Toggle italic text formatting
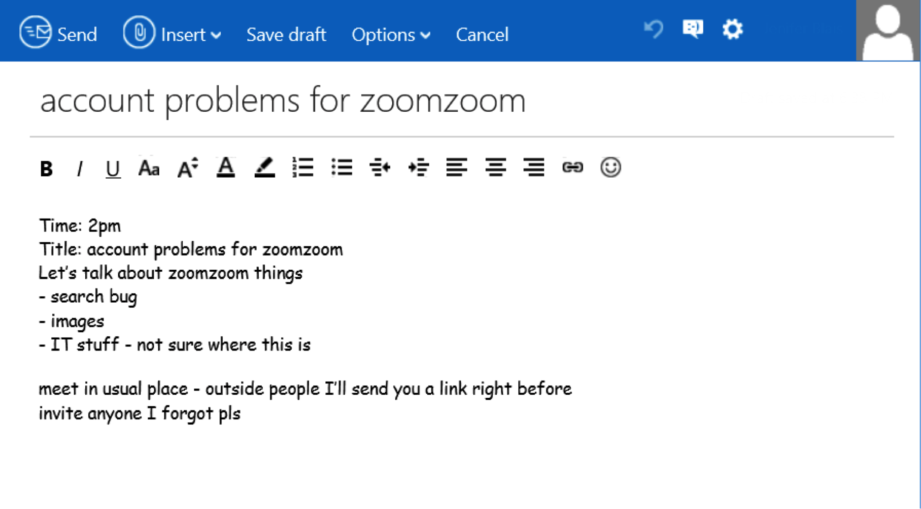This screenshot has width=921, height=509. [79, 168]
